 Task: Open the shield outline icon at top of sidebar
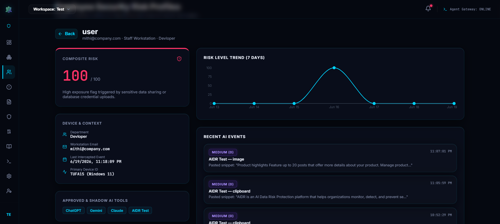click(x=9, y=26)
